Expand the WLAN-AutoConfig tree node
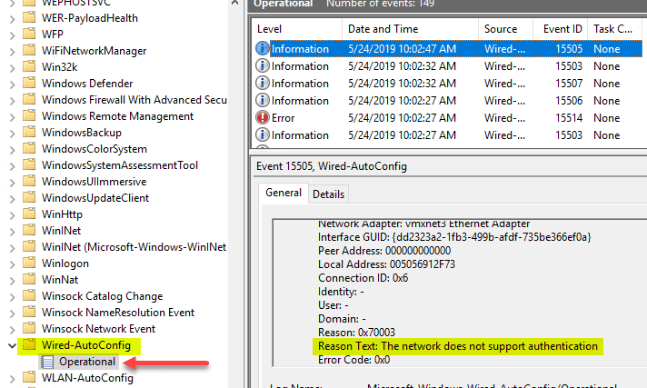This screenshot has width=647, height=388. tap(11, 378)
